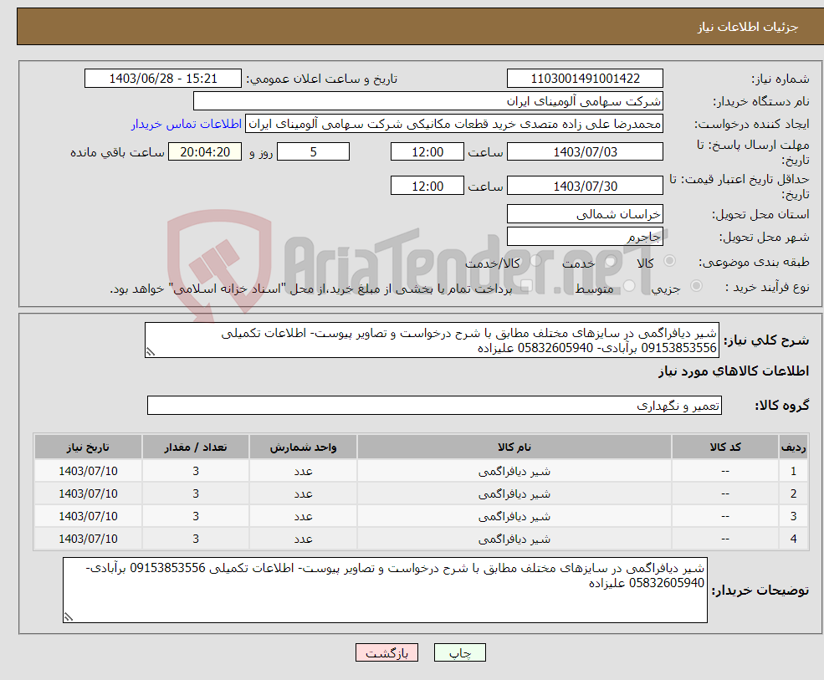824x680 pixels.
Task: Click the announcement date field 1403/06/28 - 15:21
Action: (163, 79)
